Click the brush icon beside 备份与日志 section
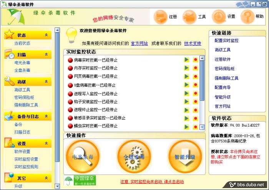269x190 pixels. tap(10, 116)
